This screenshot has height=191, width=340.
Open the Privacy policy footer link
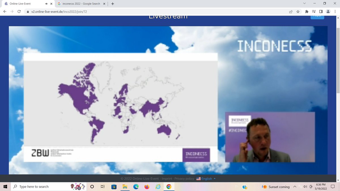coord(184,179)
